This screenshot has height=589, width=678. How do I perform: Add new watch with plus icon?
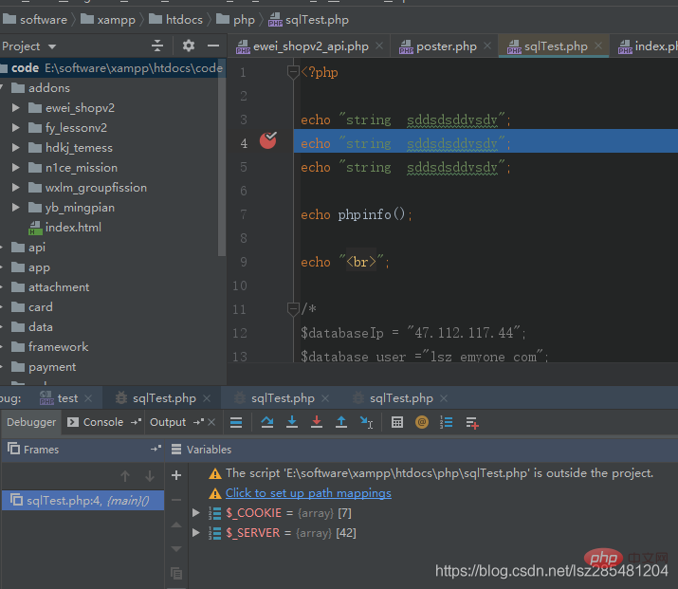175,475
